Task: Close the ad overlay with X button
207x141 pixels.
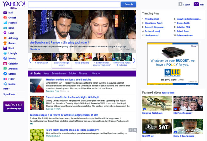Action: click(x=135, y=130)
